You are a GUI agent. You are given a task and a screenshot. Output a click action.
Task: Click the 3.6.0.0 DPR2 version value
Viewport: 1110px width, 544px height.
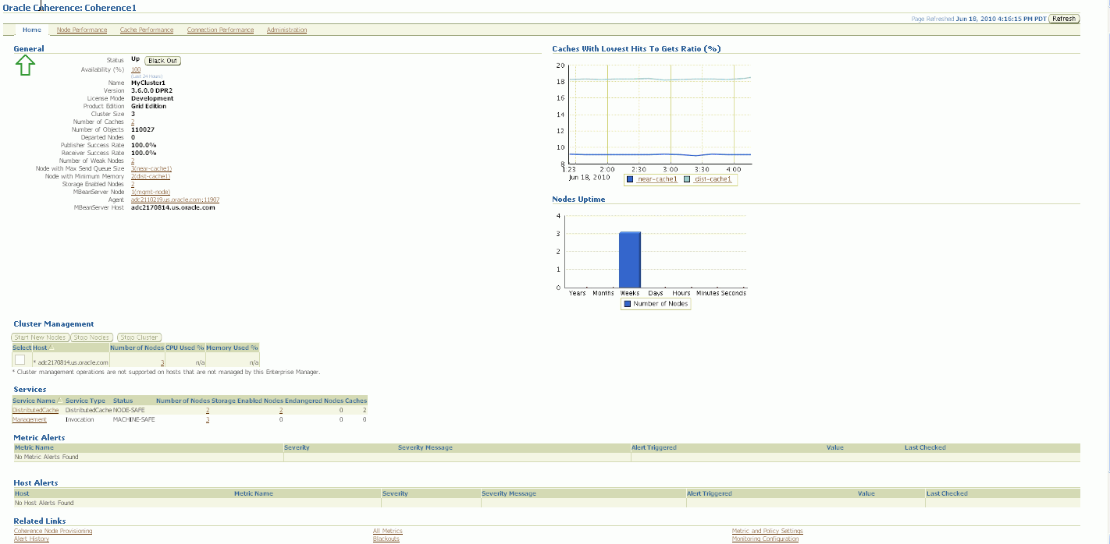click(x=151, y=90)
